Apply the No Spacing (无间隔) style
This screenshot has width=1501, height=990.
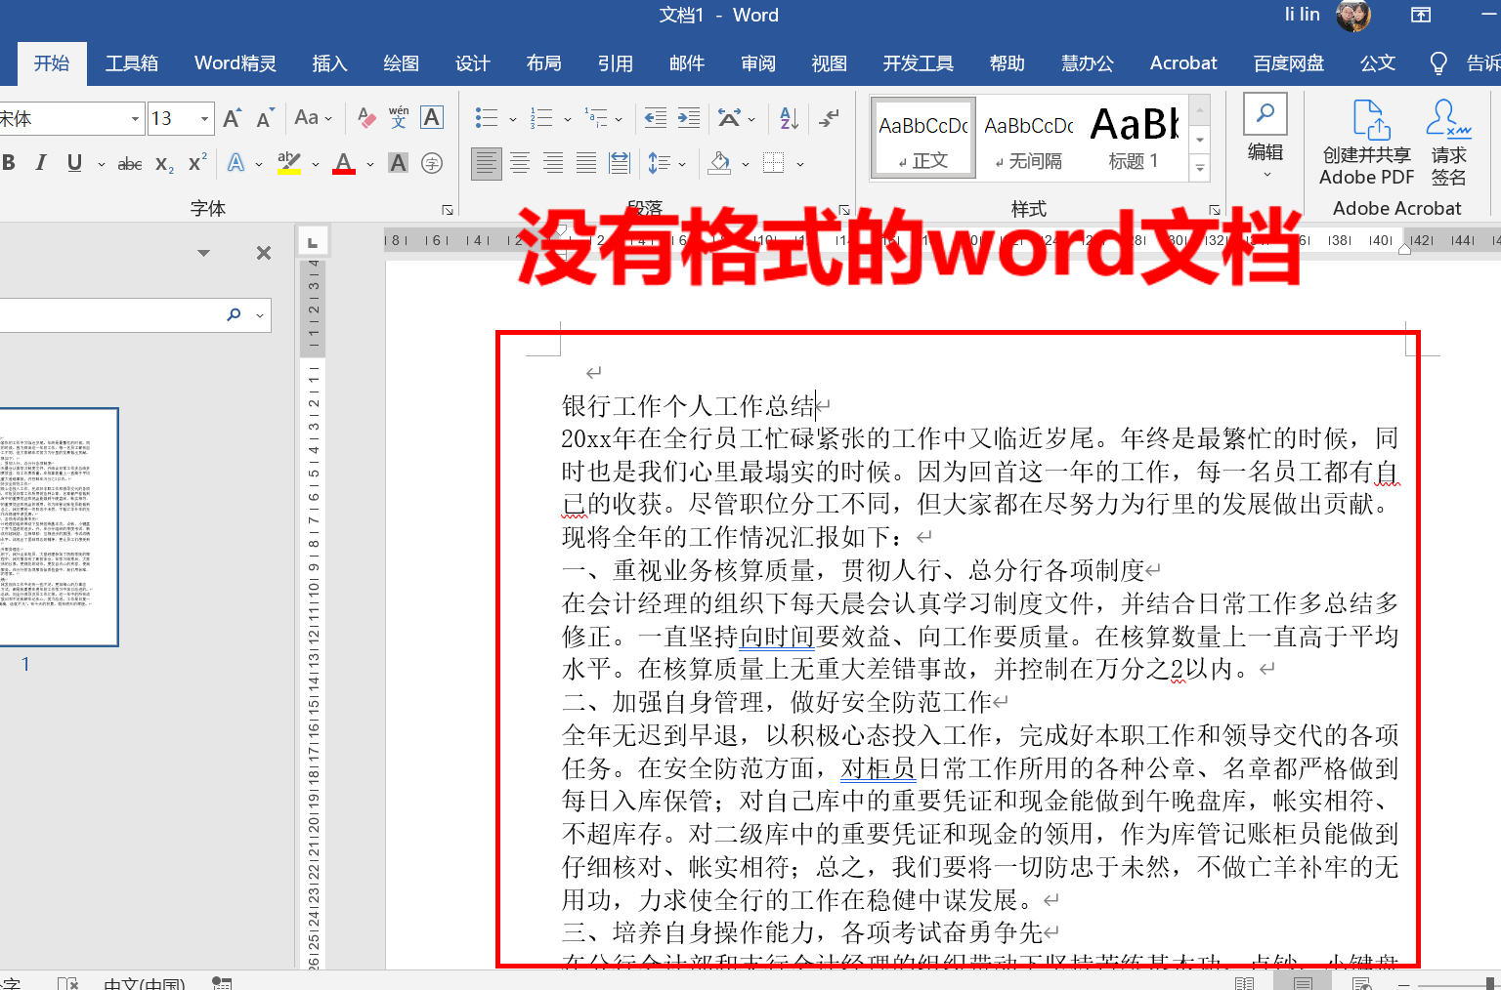1028,139
